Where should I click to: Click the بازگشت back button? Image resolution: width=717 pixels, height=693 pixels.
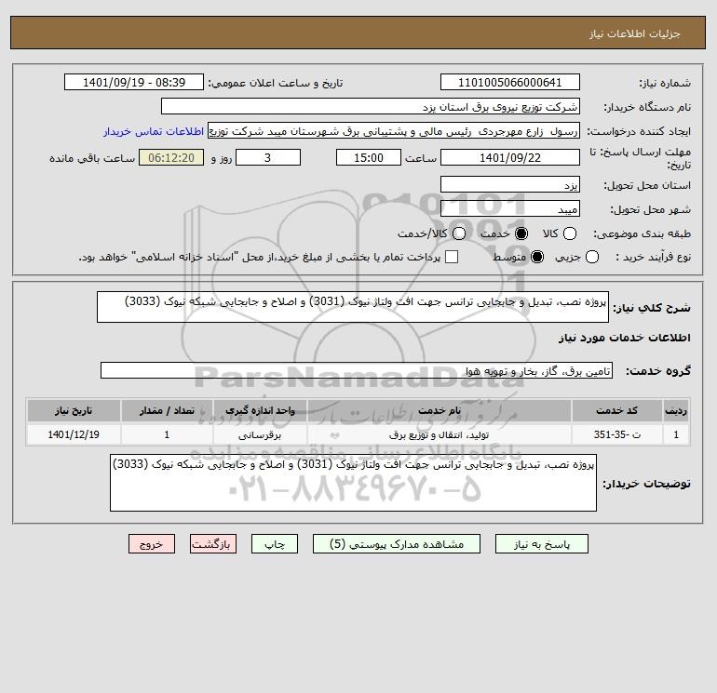tap(213, 544)
